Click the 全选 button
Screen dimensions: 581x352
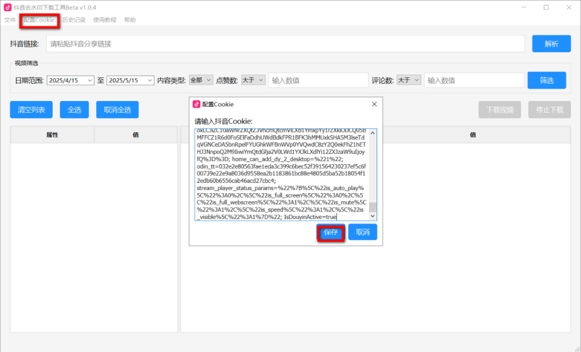(x=74, y=110)
